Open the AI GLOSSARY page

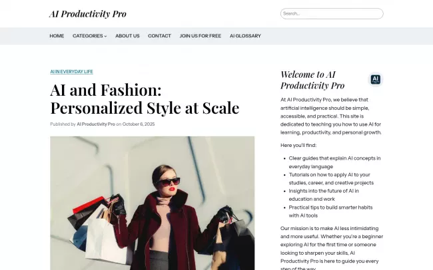245,36
